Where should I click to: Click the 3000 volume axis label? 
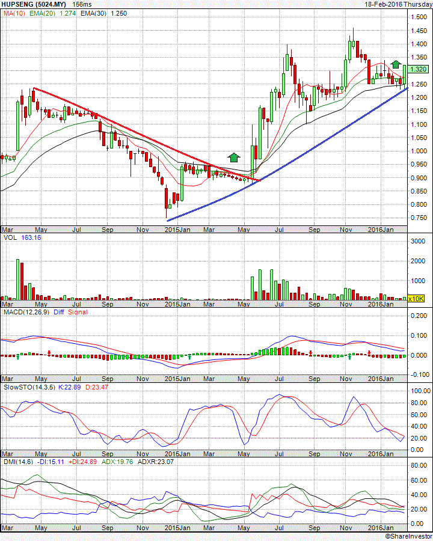(x=418, y=241)
